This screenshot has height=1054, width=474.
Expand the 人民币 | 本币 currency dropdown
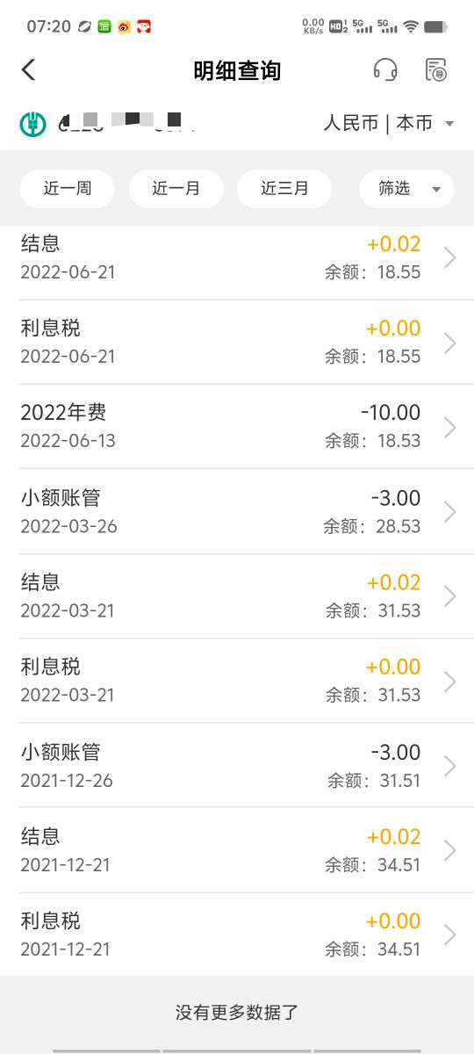pos(389,123)
